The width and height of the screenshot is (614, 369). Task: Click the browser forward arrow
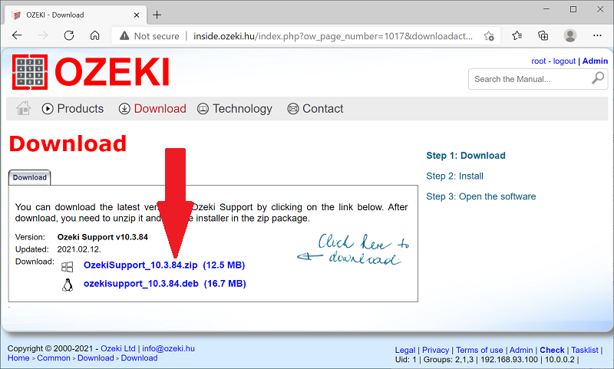coord(43,35)
